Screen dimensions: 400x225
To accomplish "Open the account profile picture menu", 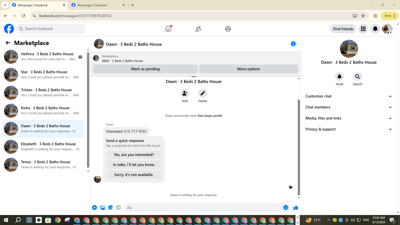I will (387, 29).
